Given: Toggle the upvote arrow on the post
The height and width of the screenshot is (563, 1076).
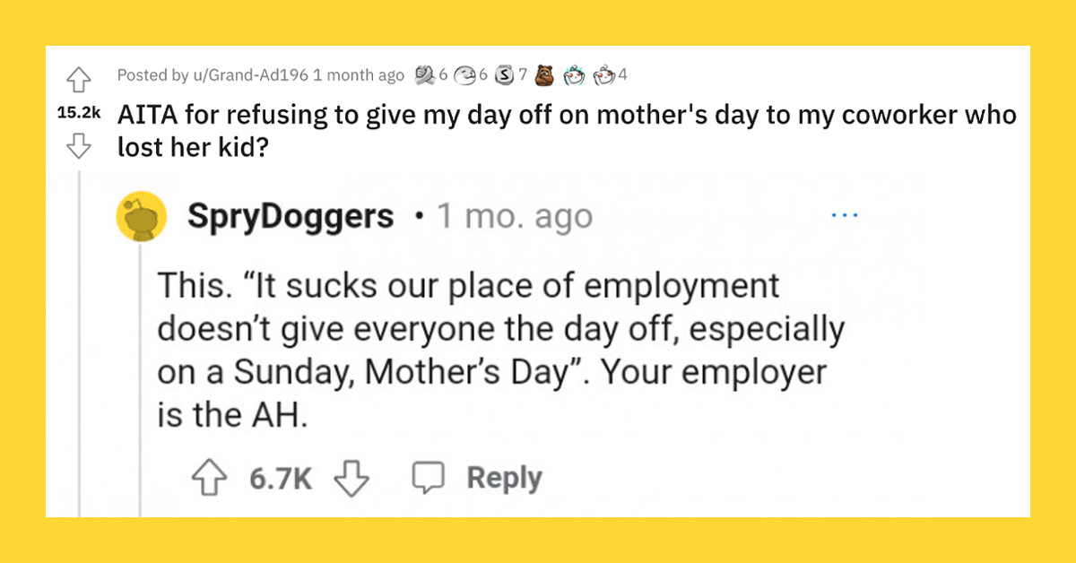Looking at the screenshot, I should click(x=79, y=81).
